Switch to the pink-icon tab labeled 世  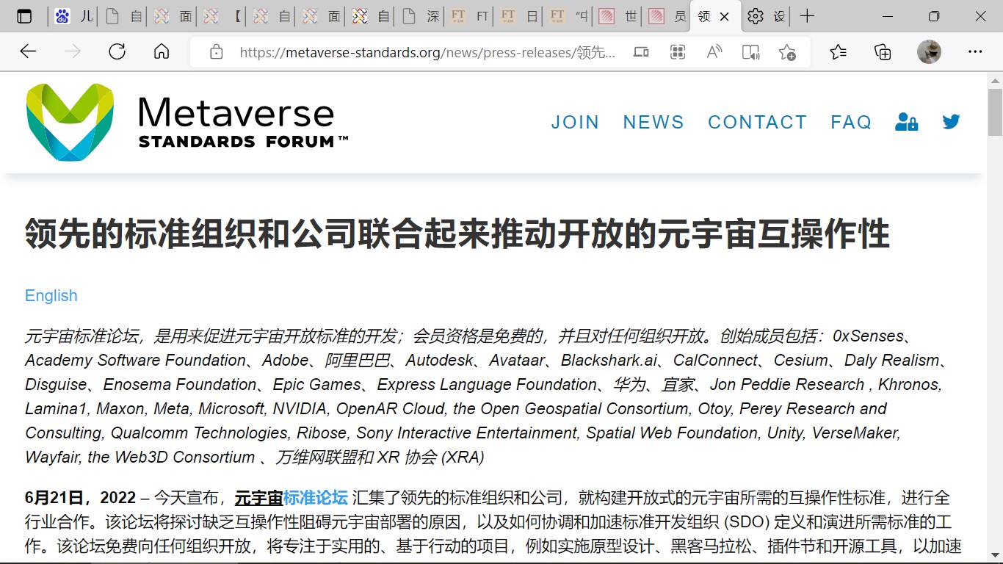(619, 16)
